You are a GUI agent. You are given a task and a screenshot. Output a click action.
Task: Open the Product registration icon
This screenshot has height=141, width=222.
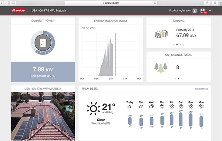pyautogui.click(x=195, y=10)
